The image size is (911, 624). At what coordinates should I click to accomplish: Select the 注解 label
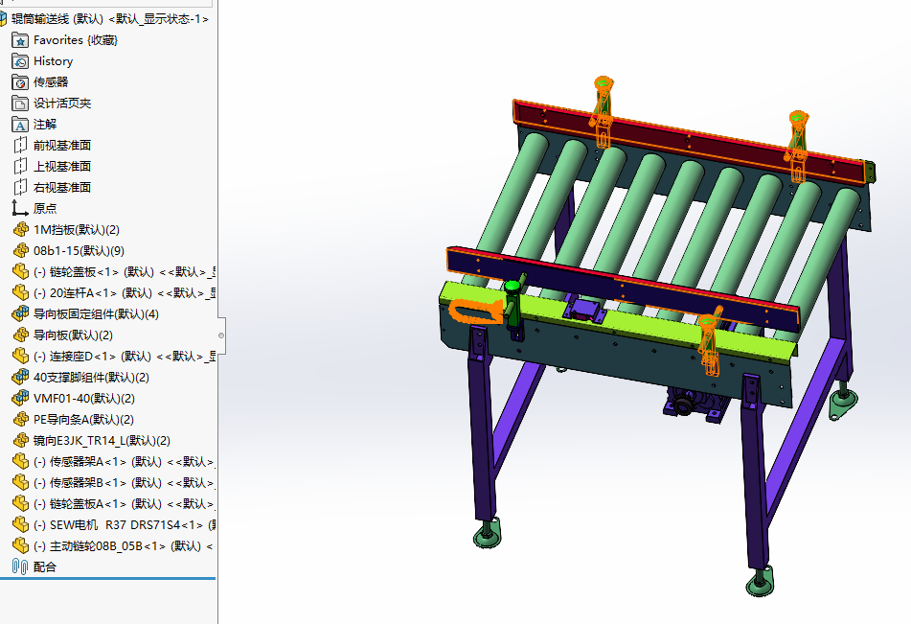click(x=45, y=125)
